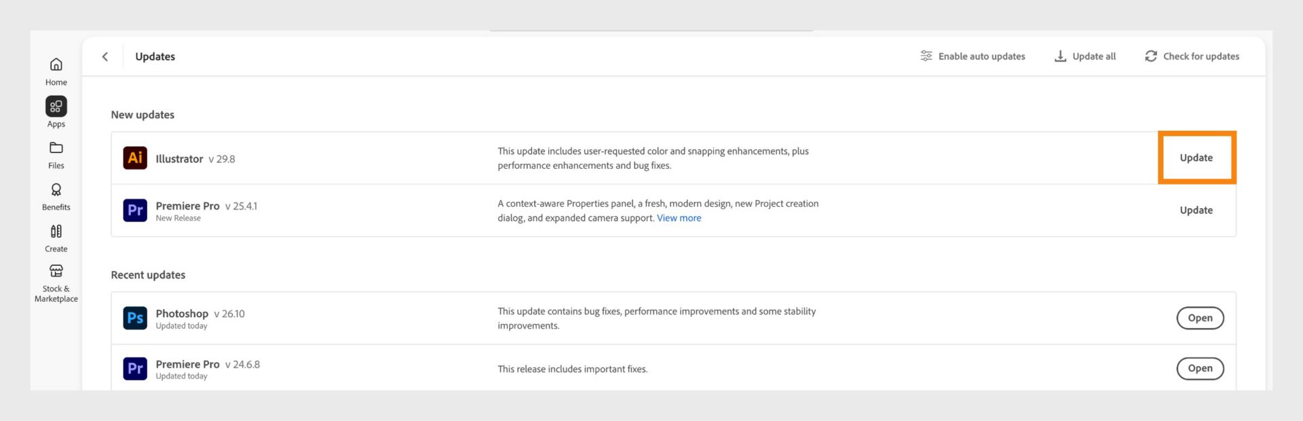Select the Apps icon in the sidebar
Image resolution: width=1303 pixels, height=421 pixels.
(56, 106)
